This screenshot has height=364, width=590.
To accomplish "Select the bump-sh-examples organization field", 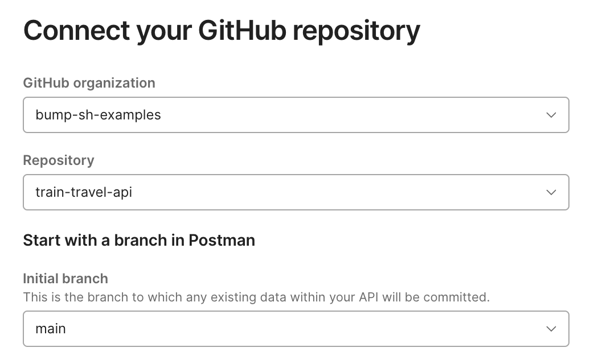I will coord(295,115).
